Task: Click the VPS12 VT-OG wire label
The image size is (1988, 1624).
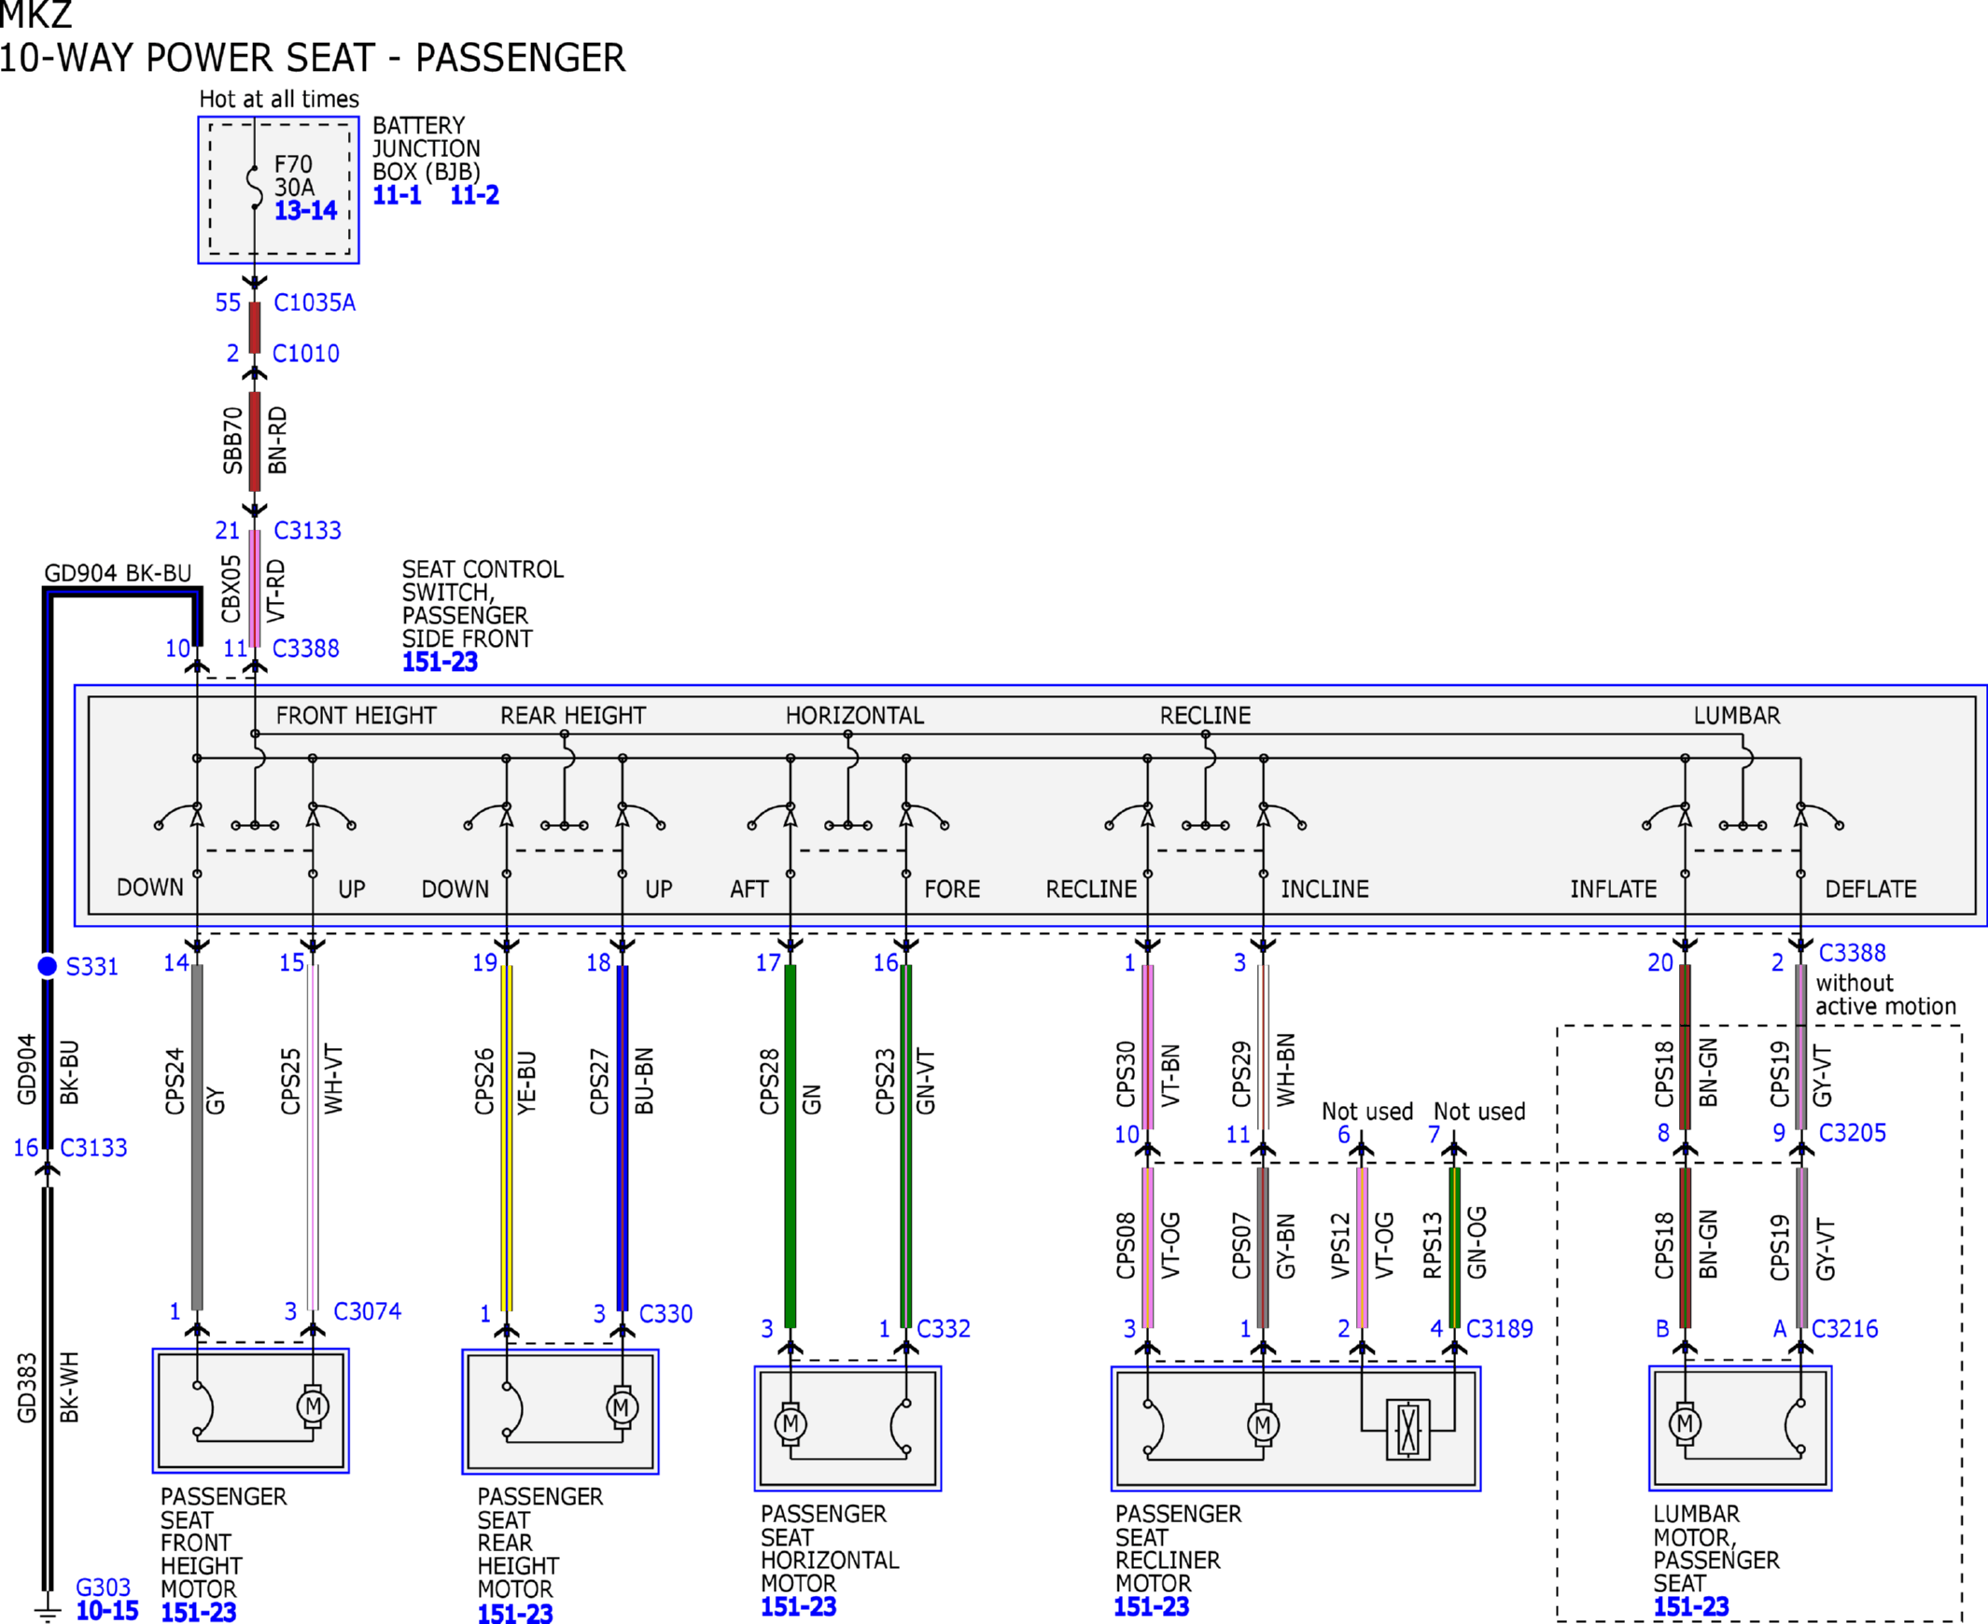Action: (1362, 1247)
